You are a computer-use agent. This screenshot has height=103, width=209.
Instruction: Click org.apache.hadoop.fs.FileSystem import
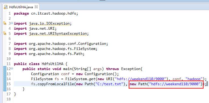click(62, 49)
